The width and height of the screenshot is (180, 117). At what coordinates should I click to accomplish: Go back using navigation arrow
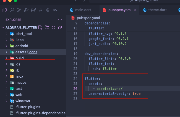coord(77,1)
